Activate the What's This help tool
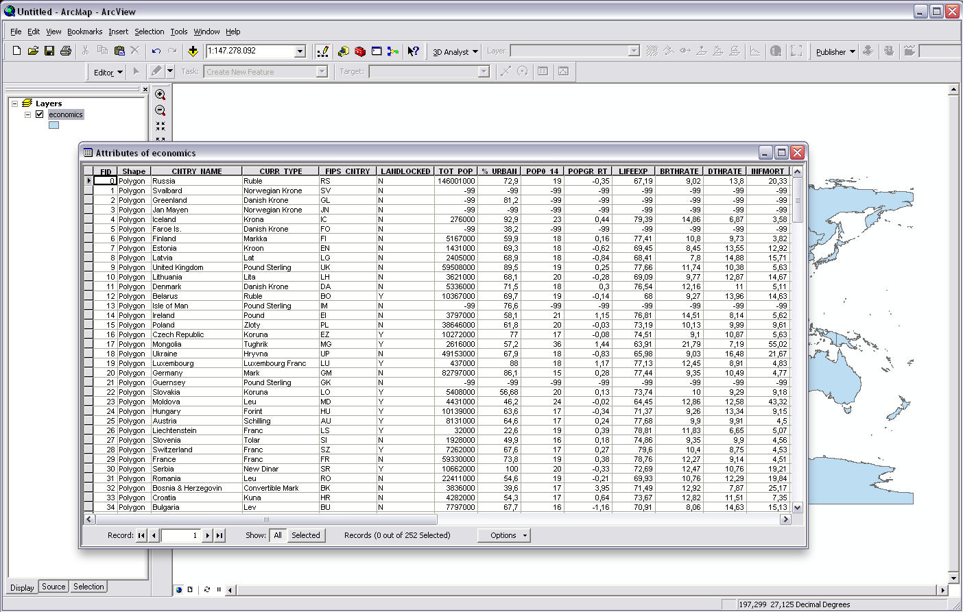Viewport: 963px width, 612px height. (x=413, y=51)
